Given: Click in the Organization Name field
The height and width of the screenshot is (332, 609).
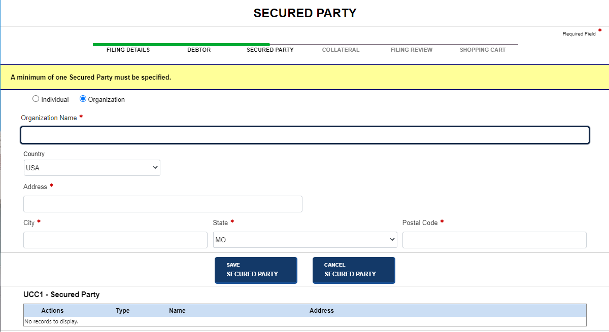Looking at the screenshot, I should [x=304, y=135].
